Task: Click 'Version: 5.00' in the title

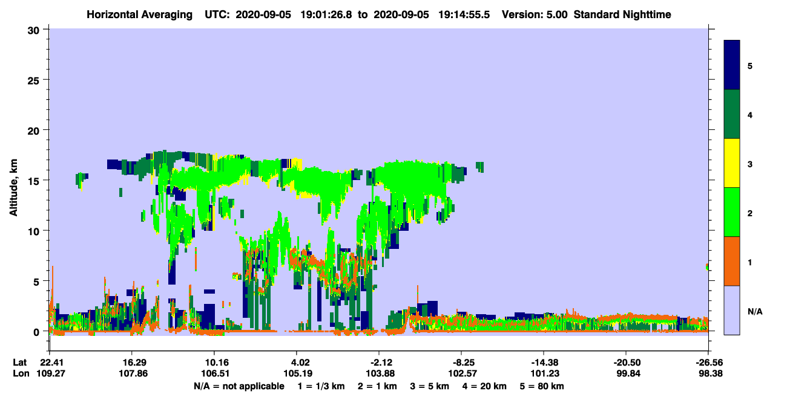Action: (535, 14)
